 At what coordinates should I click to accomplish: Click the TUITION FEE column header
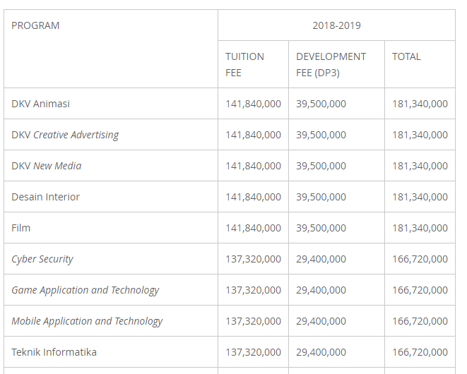244,64
